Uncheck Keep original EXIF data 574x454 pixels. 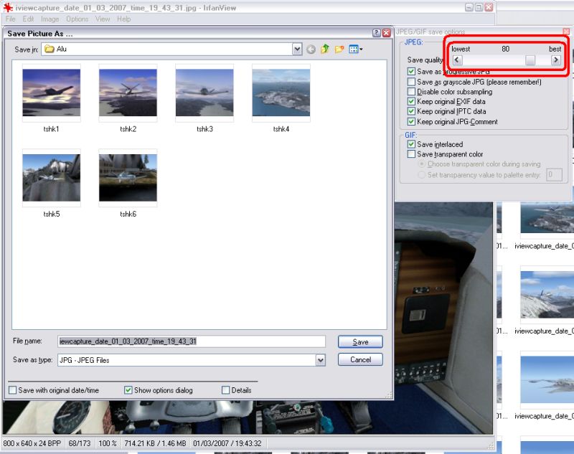[411, 102]
